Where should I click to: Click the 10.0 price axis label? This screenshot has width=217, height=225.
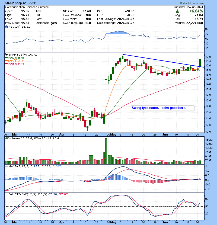point(208,131)
